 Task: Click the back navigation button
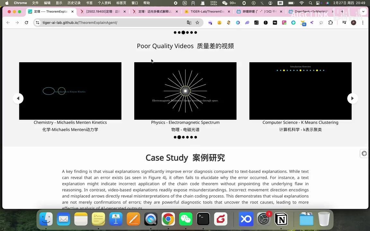[8, 22]
